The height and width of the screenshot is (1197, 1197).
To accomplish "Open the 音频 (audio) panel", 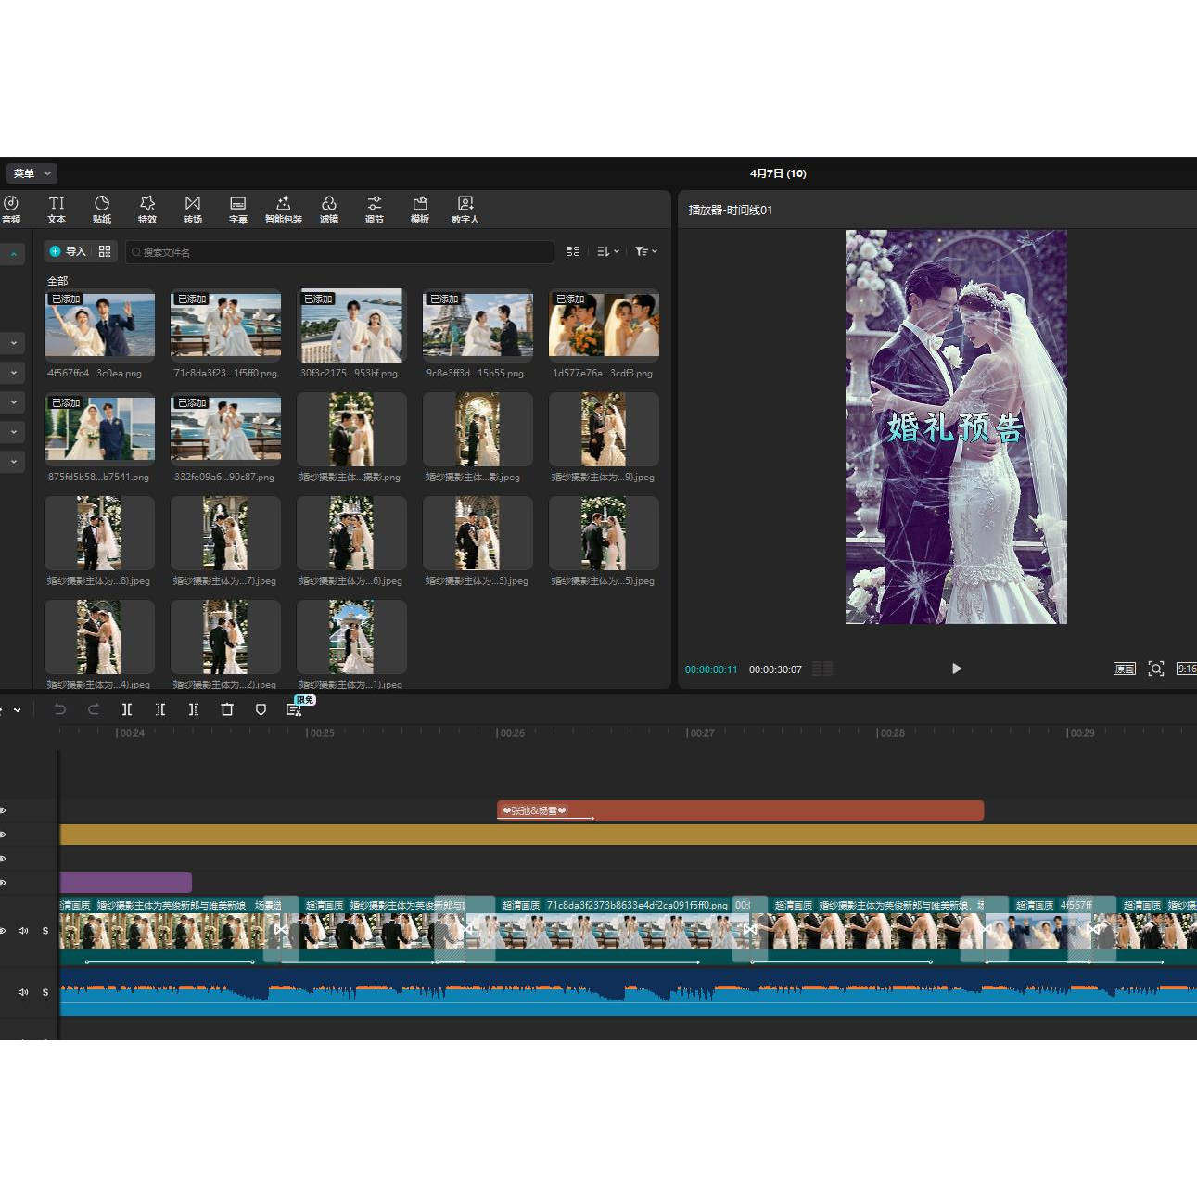I will point(11,210).
